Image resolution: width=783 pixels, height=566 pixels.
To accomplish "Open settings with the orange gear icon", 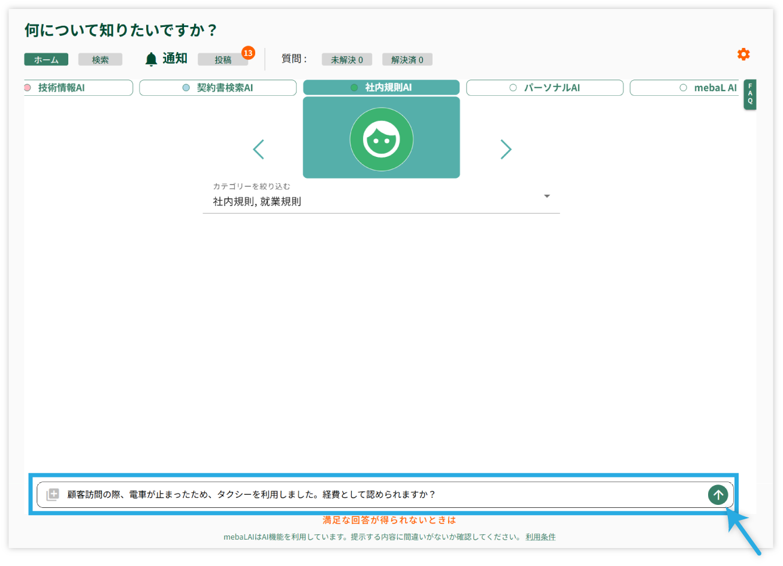I will 743,55.
